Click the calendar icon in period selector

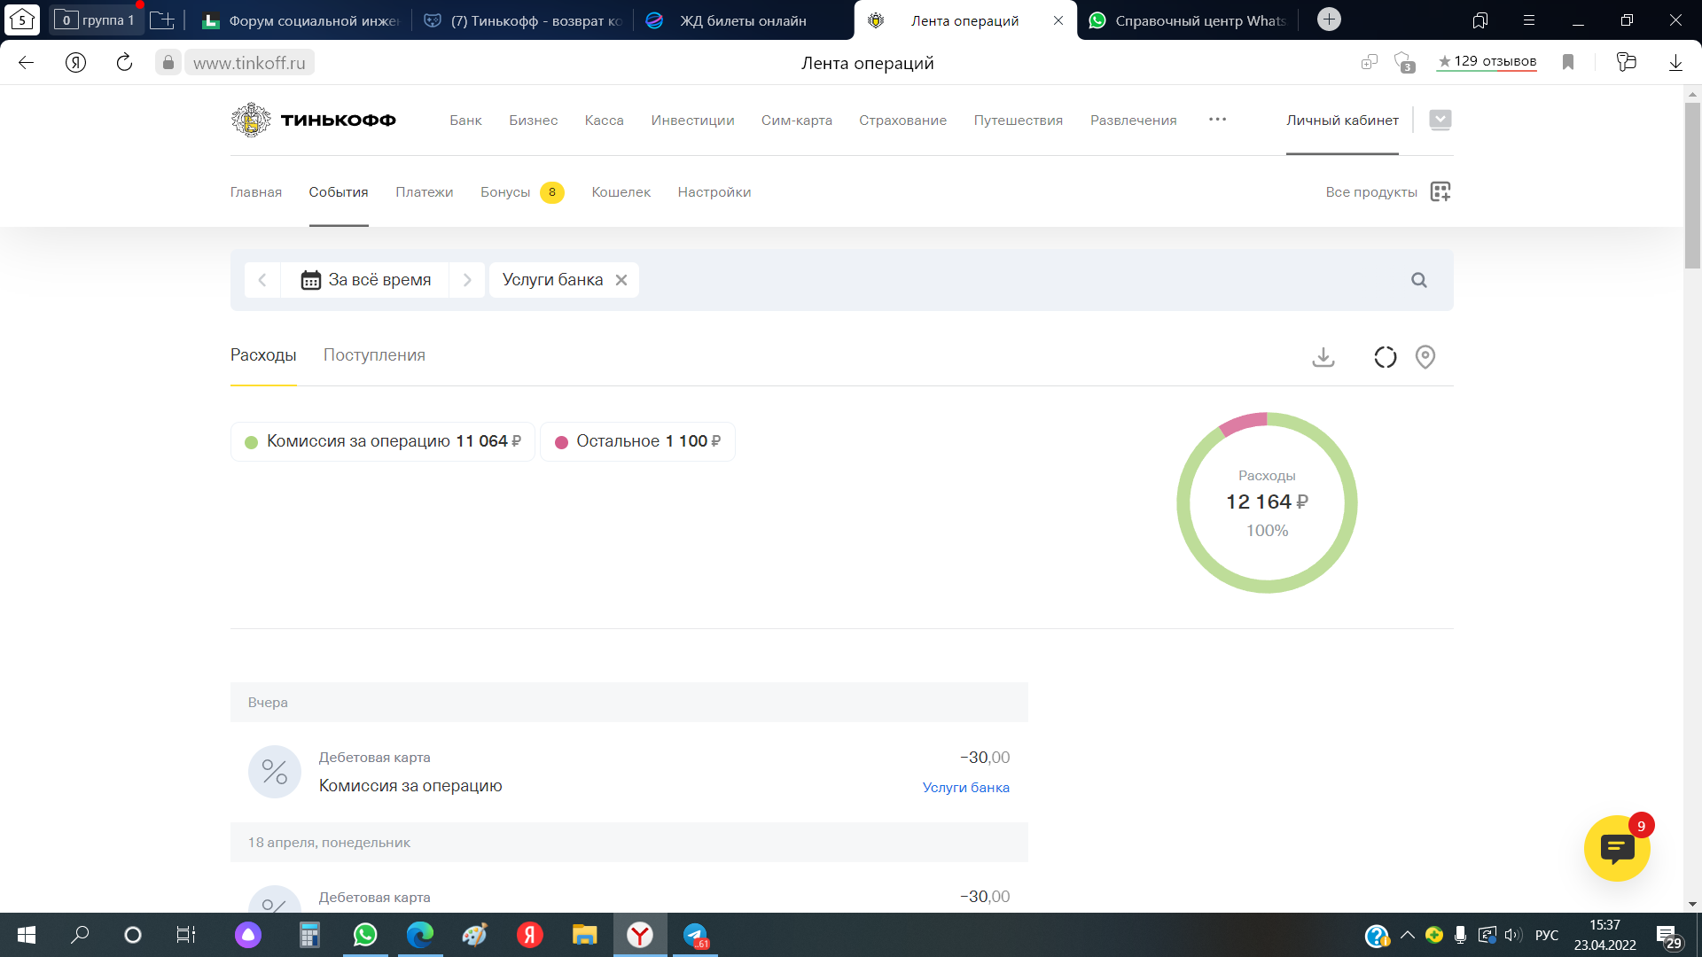[310, 280]
